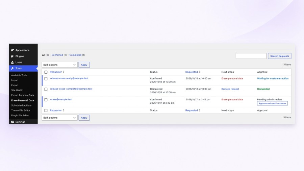Screen dimensions: 304x171
Task: Open Scheduled Actions page
Action: pos(21,105)
